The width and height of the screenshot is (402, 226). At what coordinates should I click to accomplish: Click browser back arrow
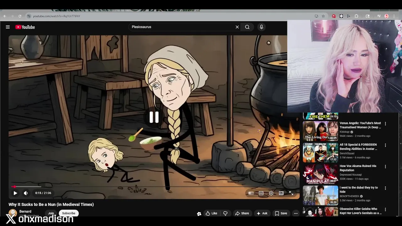pyautogui.click(x=5, y=16)
